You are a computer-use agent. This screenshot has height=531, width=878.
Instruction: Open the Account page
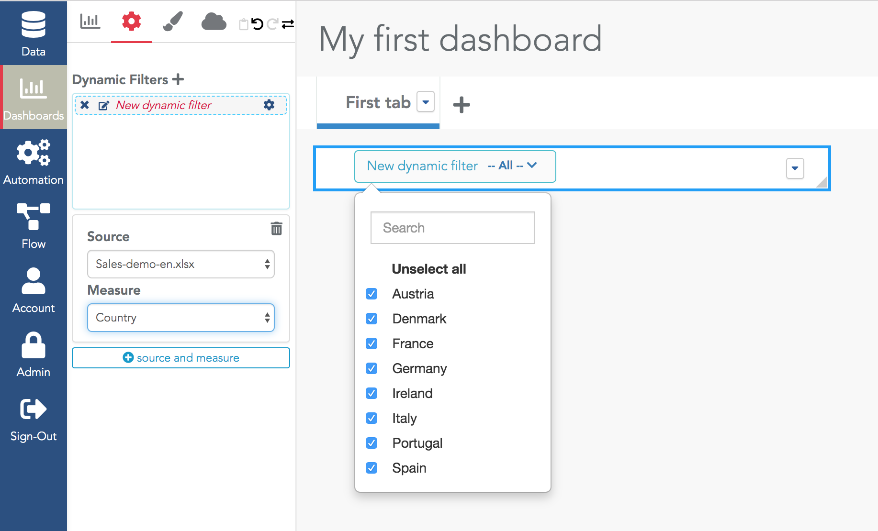[x=34, y=290]
